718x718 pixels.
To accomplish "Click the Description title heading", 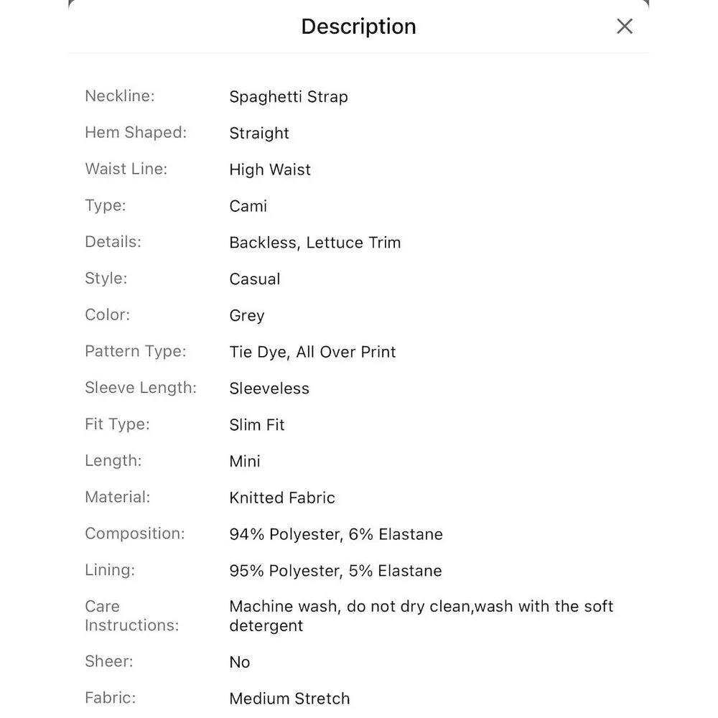I will [358, 27].
